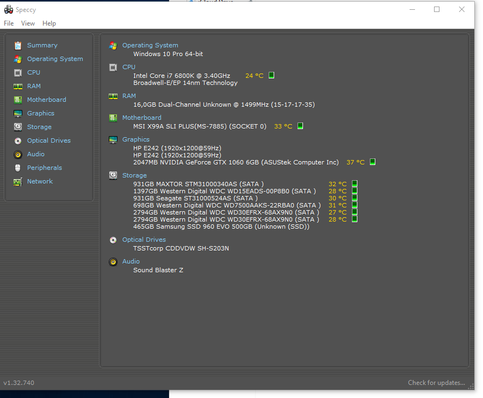Click the Audio speaker icon in main panel
This screenshot has width=483, height=398.
coord(113,262)
